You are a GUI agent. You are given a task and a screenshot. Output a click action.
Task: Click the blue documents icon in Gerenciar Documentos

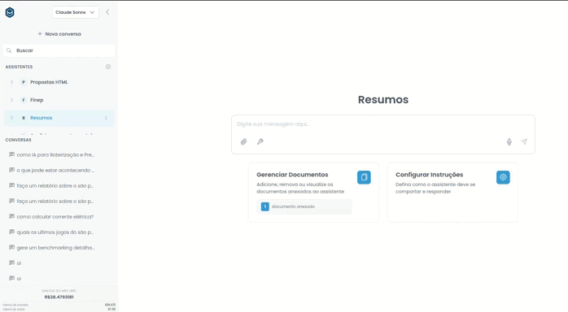pyautogui.click(x=364, y=177)
